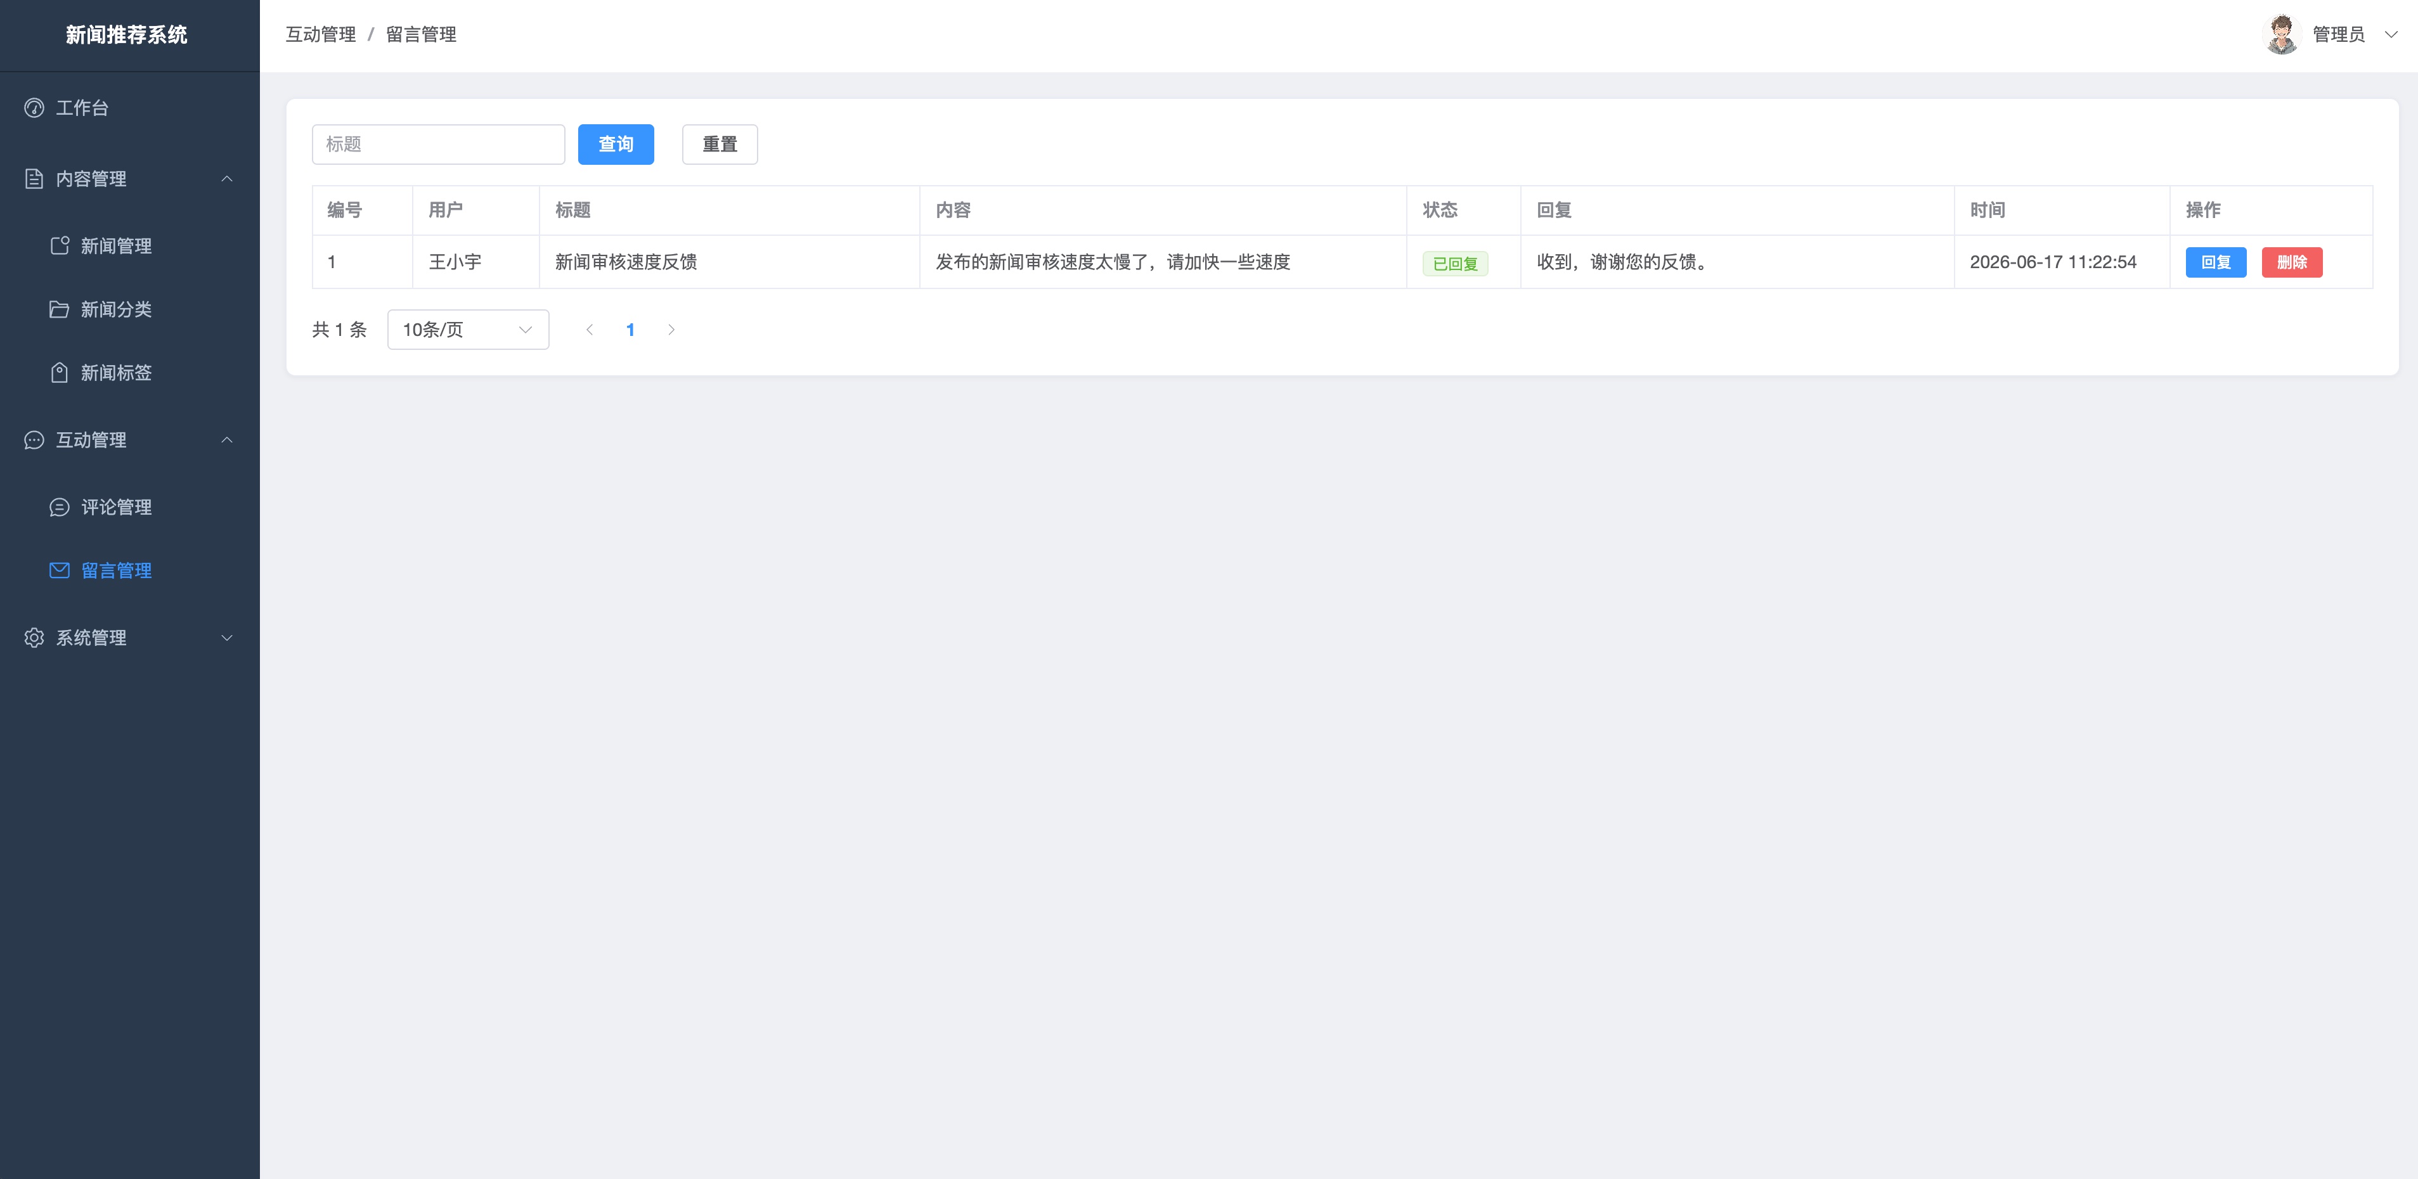Expand the 系统管理 menu chevron

click(x=226, y=638)
